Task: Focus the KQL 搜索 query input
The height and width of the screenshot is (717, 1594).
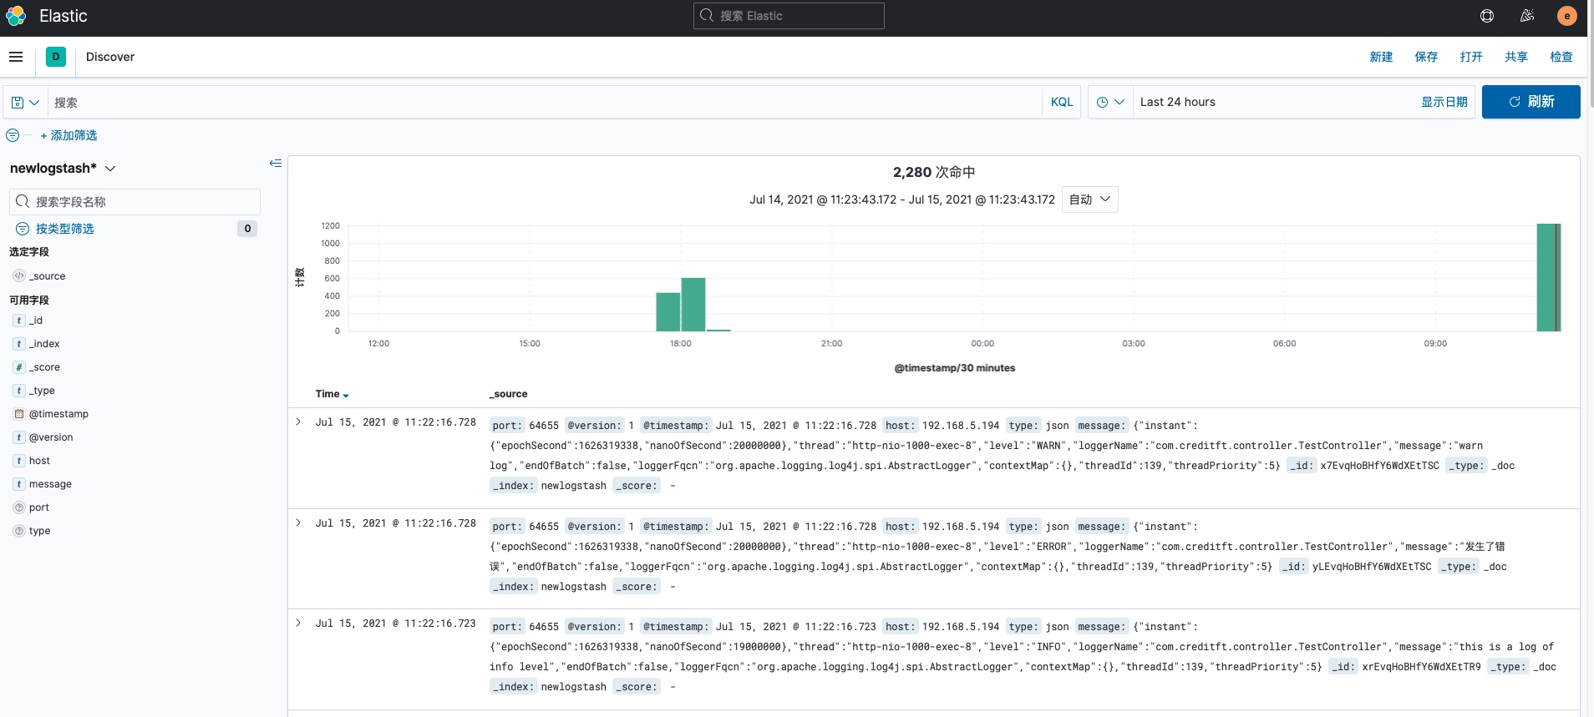Action: click(x=545, y=102)
